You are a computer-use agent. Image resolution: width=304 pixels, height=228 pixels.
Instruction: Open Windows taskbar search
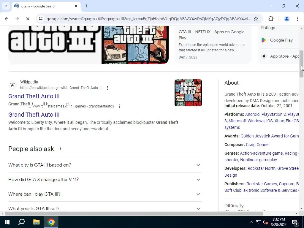tap(21, 222)
